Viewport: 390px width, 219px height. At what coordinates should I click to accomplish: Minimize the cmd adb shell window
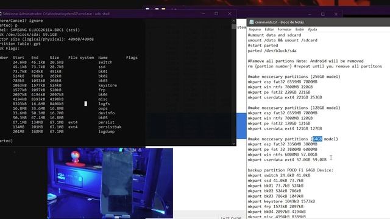pos(204,13)
